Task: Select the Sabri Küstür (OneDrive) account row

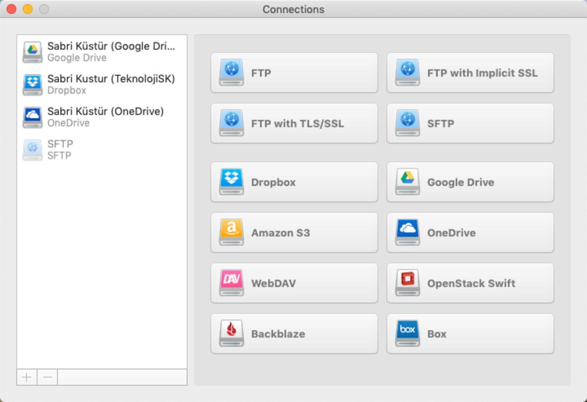Action: click(x=102, y=117)
